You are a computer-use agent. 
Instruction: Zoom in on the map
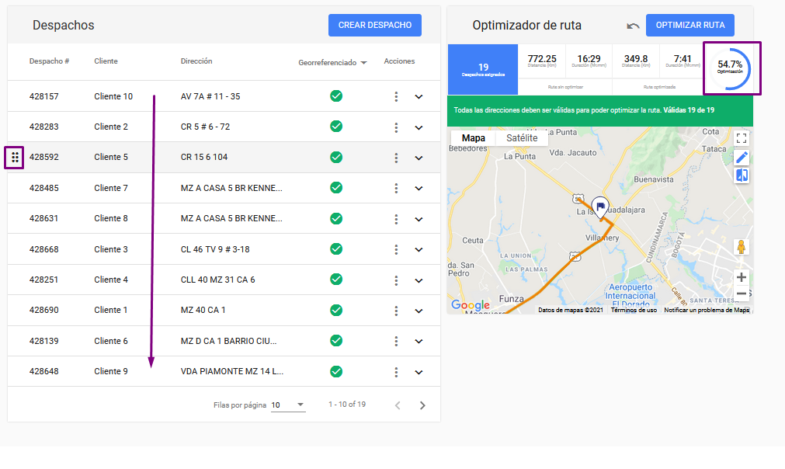pyautogui.click(x=742, y=277)
